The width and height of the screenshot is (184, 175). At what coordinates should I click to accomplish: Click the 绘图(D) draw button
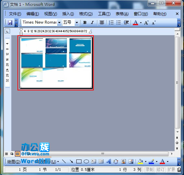tap(14, 162)
